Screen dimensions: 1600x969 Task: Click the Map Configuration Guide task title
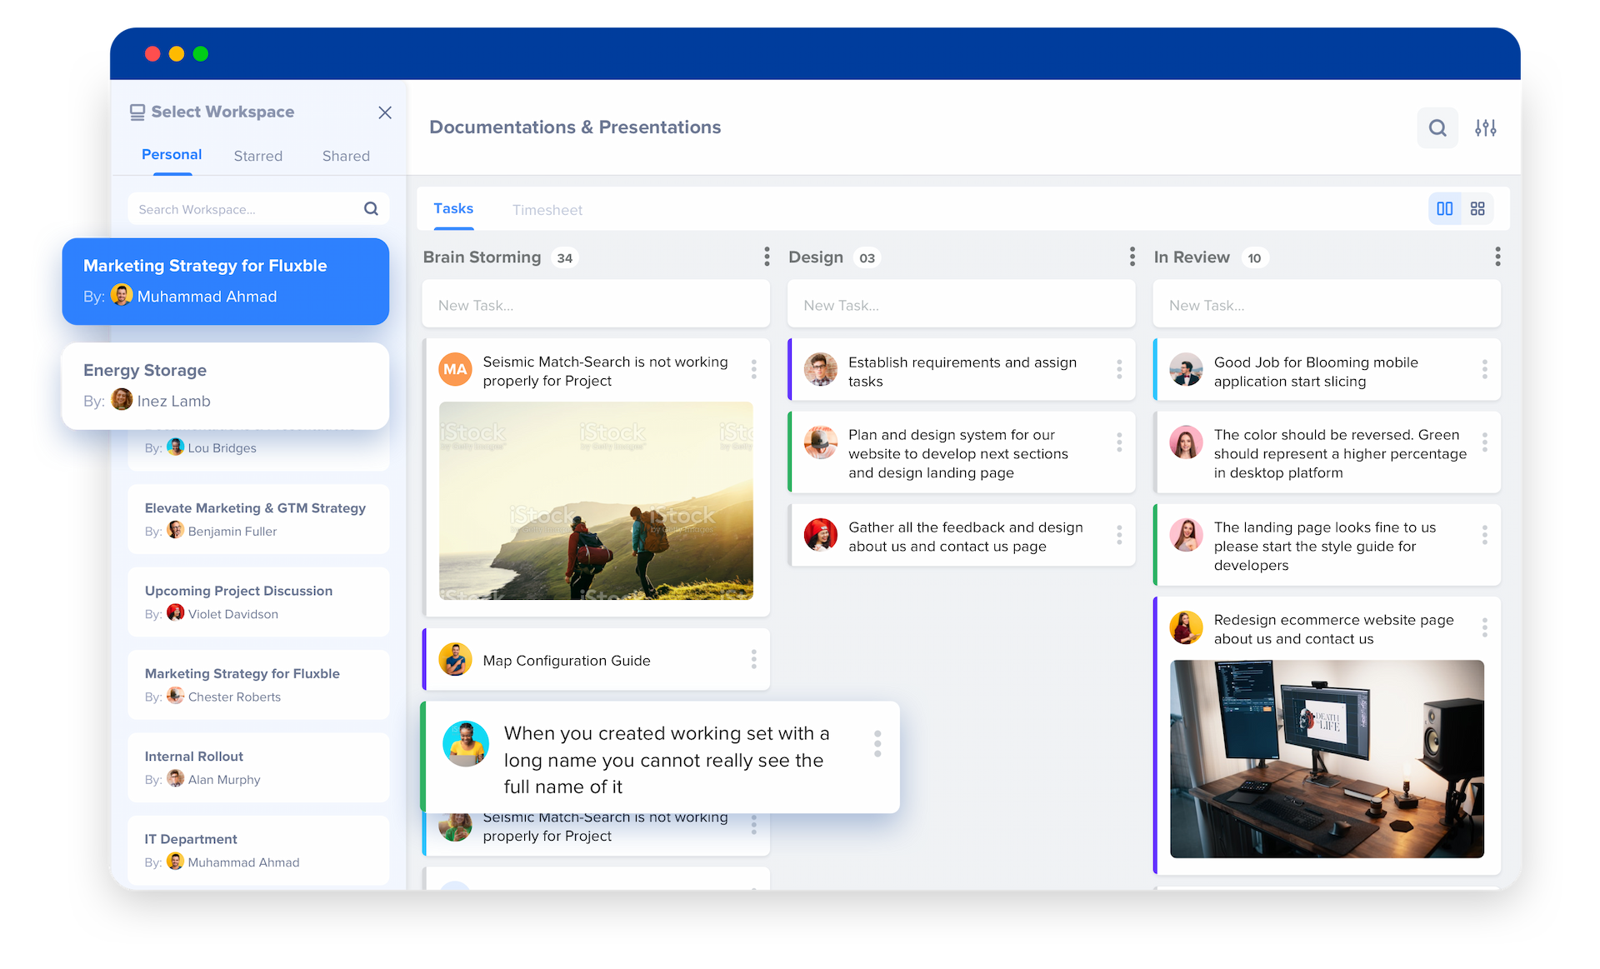tap(567, 660)
